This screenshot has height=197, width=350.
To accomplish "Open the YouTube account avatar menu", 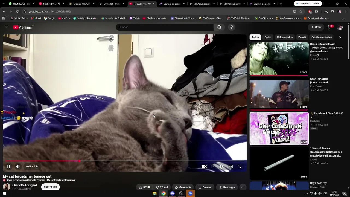I will pyautogui.click(x=340, y=27).
